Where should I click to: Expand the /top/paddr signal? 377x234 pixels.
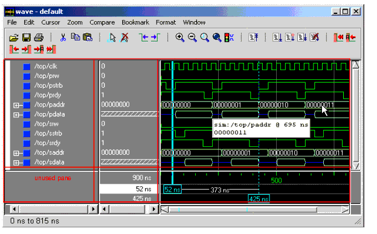pos(16,105)
